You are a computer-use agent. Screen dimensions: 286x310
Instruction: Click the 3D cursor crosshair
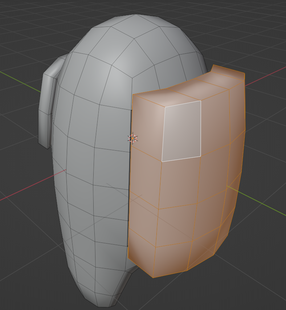tap(132, 138)
